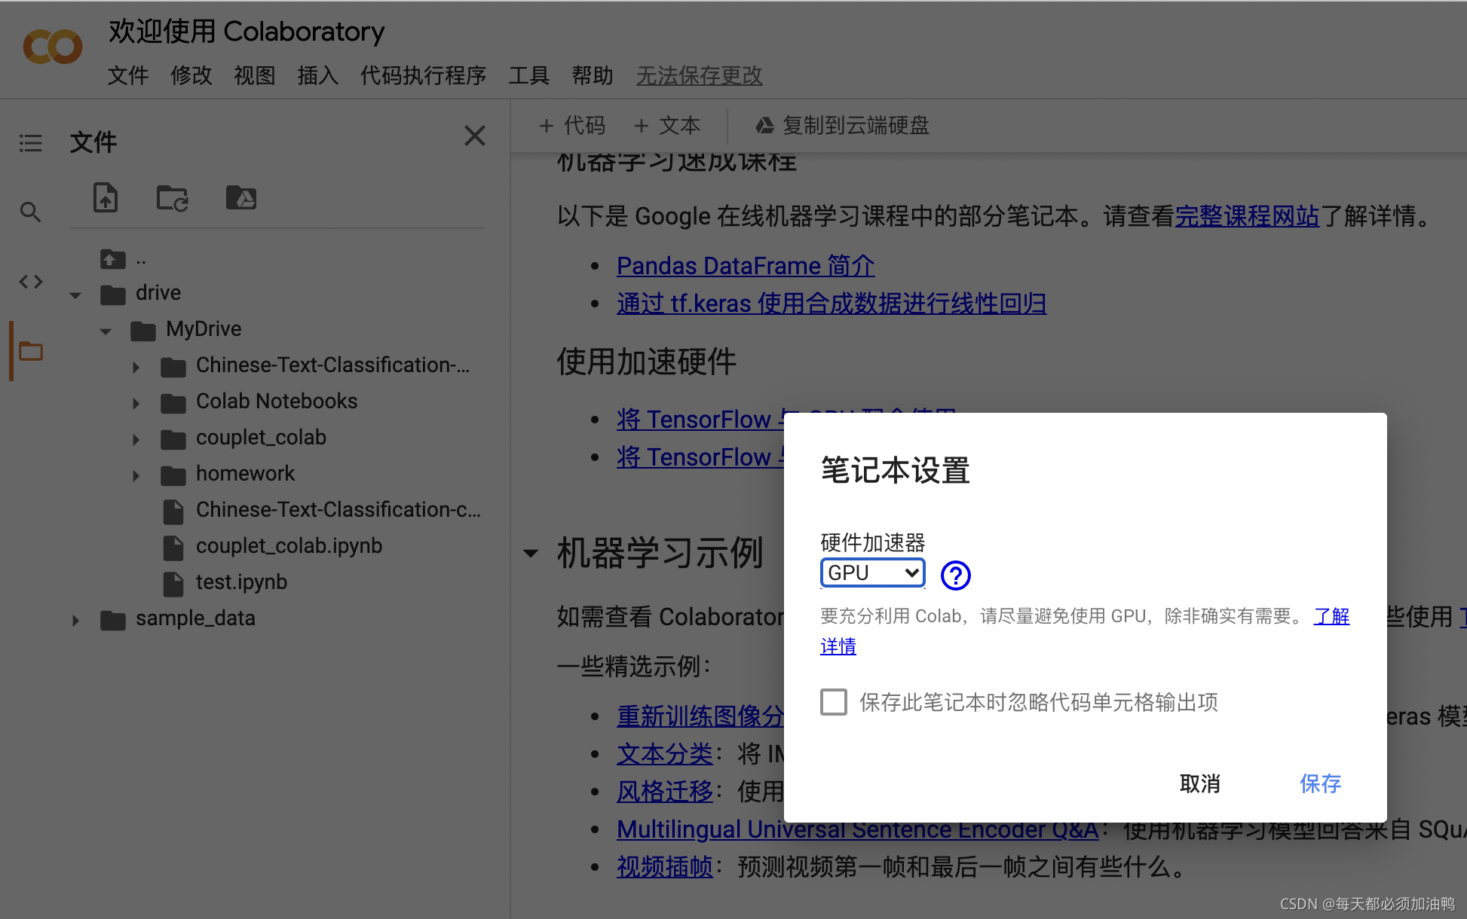Screen dimensions: 1467x919
Task: Expand Chinese-Text-Classification folder arrow
Action: pyautogui.click(x=136, y=368)
